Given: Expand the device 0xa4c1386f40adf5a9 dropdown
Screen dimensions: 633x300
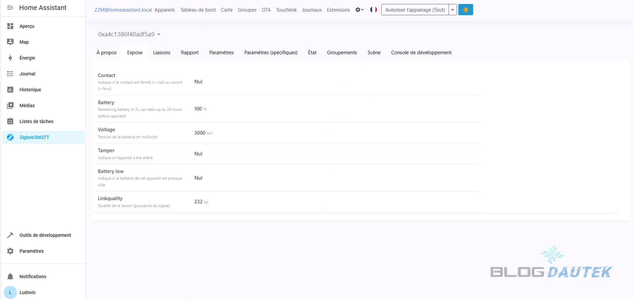Looking at the screenshot, I should [129, 34].
